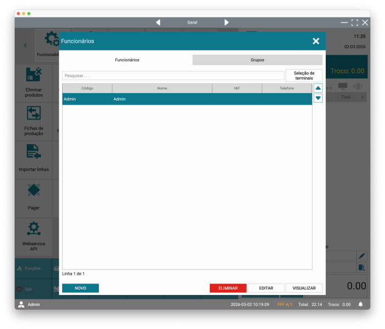Image resolution: width=385 pixels, height=329 pixels.
Task: Click the pencil edit icon on right
Action: pos(361,256)
